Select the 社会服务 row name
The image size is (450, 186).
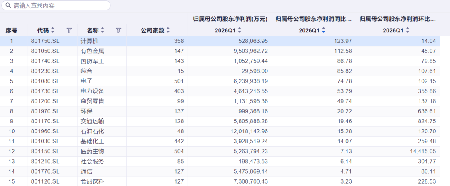[92, 162]
